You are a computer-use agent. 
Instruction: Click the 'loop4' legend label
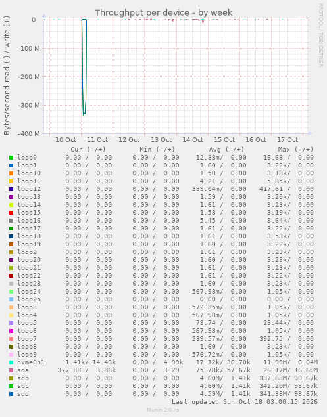click(x=27, y=315)
